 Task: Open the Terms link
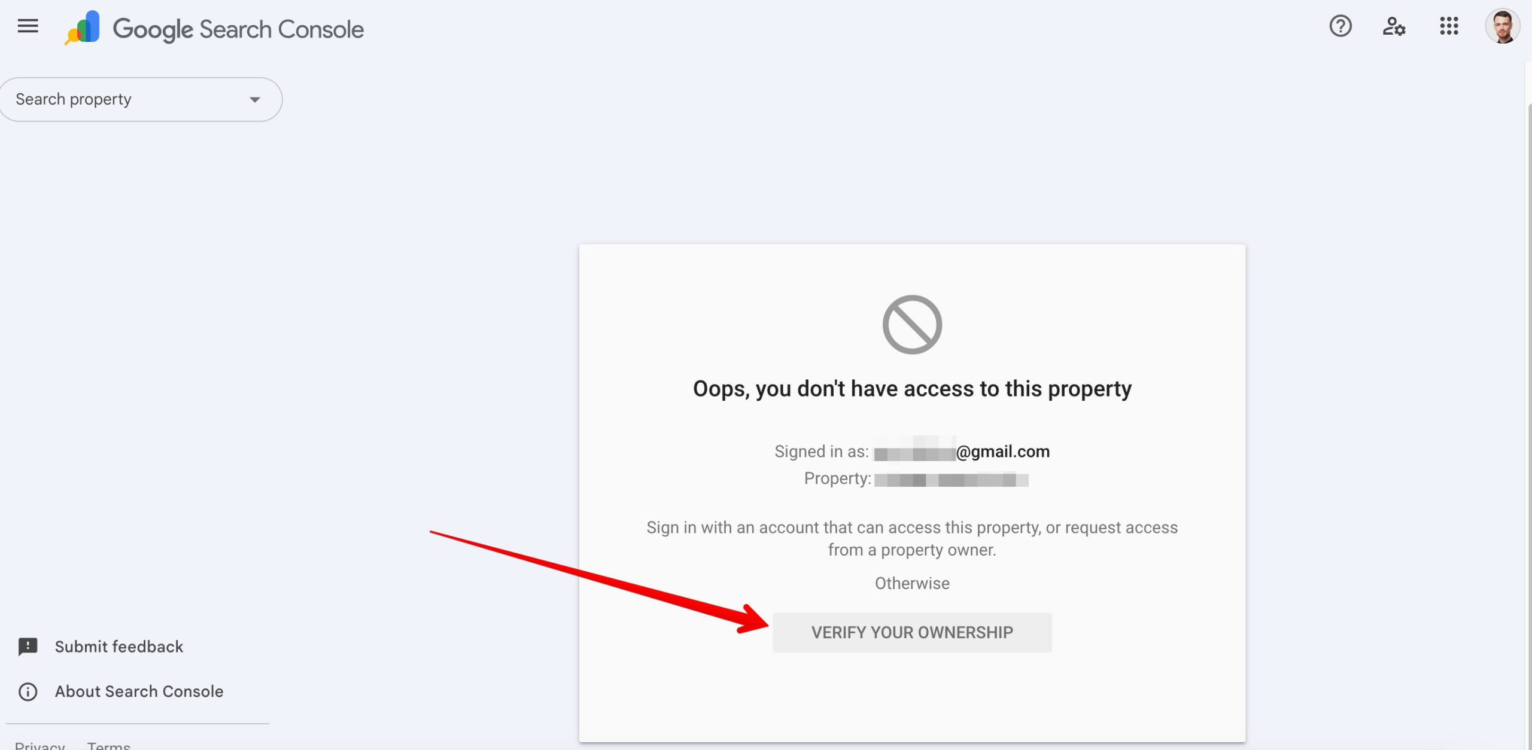(108, 745)
